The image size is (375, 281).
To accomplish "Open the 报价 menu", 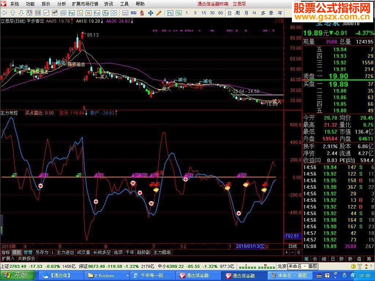I will (x=46, y=4).
